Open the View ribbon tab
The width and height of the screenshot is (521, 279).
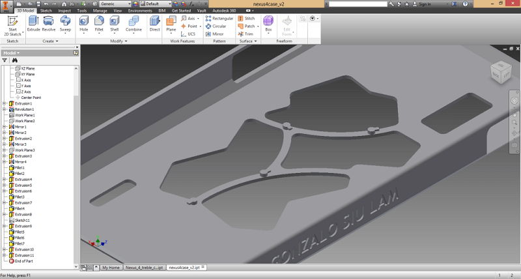click(118, 10)
